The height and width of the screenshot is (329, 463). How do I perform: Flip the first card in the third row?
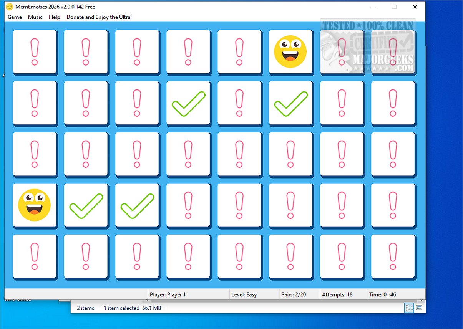[x=35, y=154]
